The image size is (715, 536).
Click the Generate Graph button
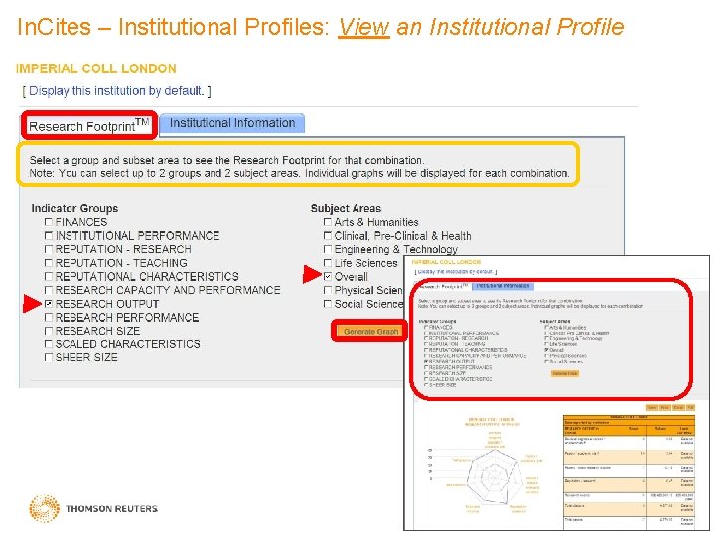[x=370, y=332]
